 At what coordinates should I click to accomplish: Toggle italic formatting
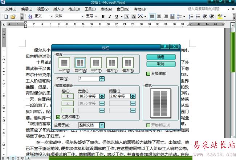[110, 16]
